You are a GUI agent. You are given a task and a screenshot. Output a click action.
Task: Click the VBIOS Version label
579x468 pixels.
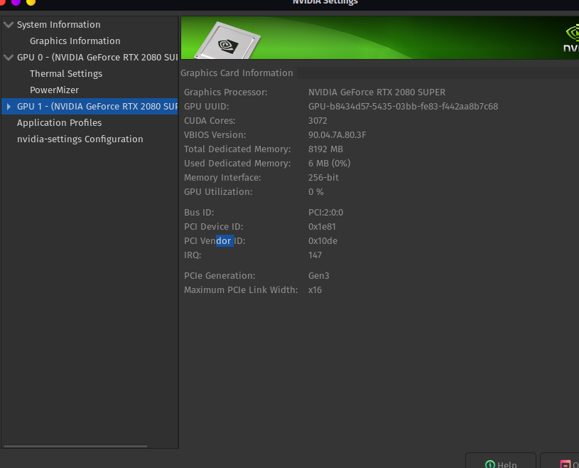(215, 135)
